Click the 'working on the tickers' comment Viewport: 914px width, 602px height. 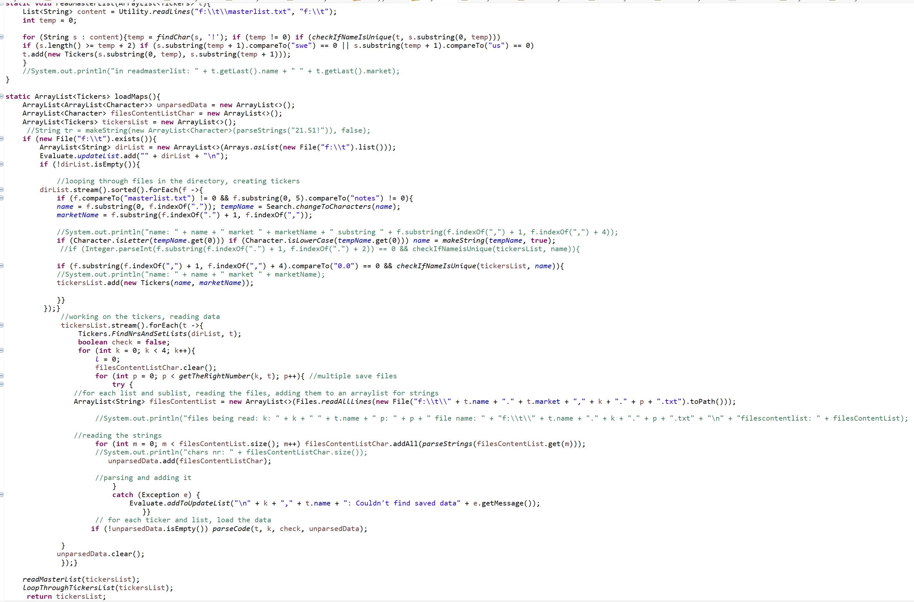click(x=140, y=317)
